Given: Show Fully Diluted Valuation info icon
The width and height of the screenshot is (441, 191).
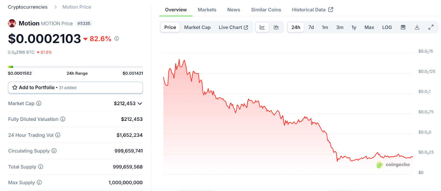Looking at the screenshot, I should coord(63,119).
